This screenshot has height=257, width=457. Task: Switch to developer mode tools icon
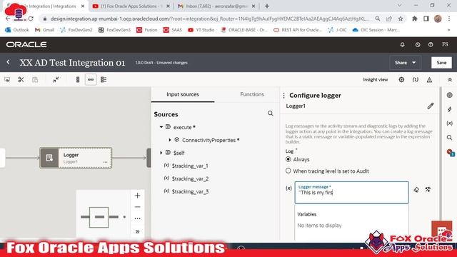428,189
